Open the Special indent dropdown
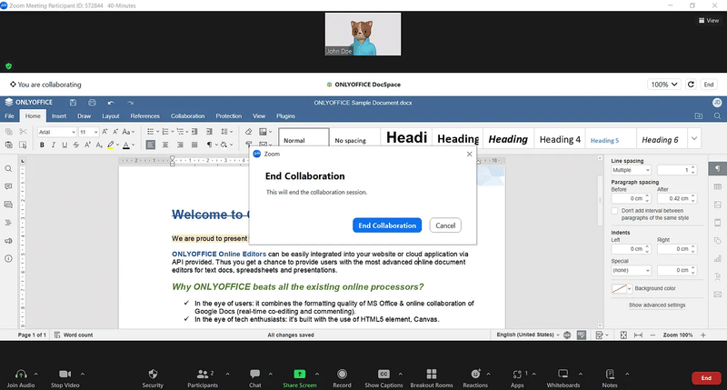The height and width of the screenshot is (390, 727). click(x=631, y=270)
